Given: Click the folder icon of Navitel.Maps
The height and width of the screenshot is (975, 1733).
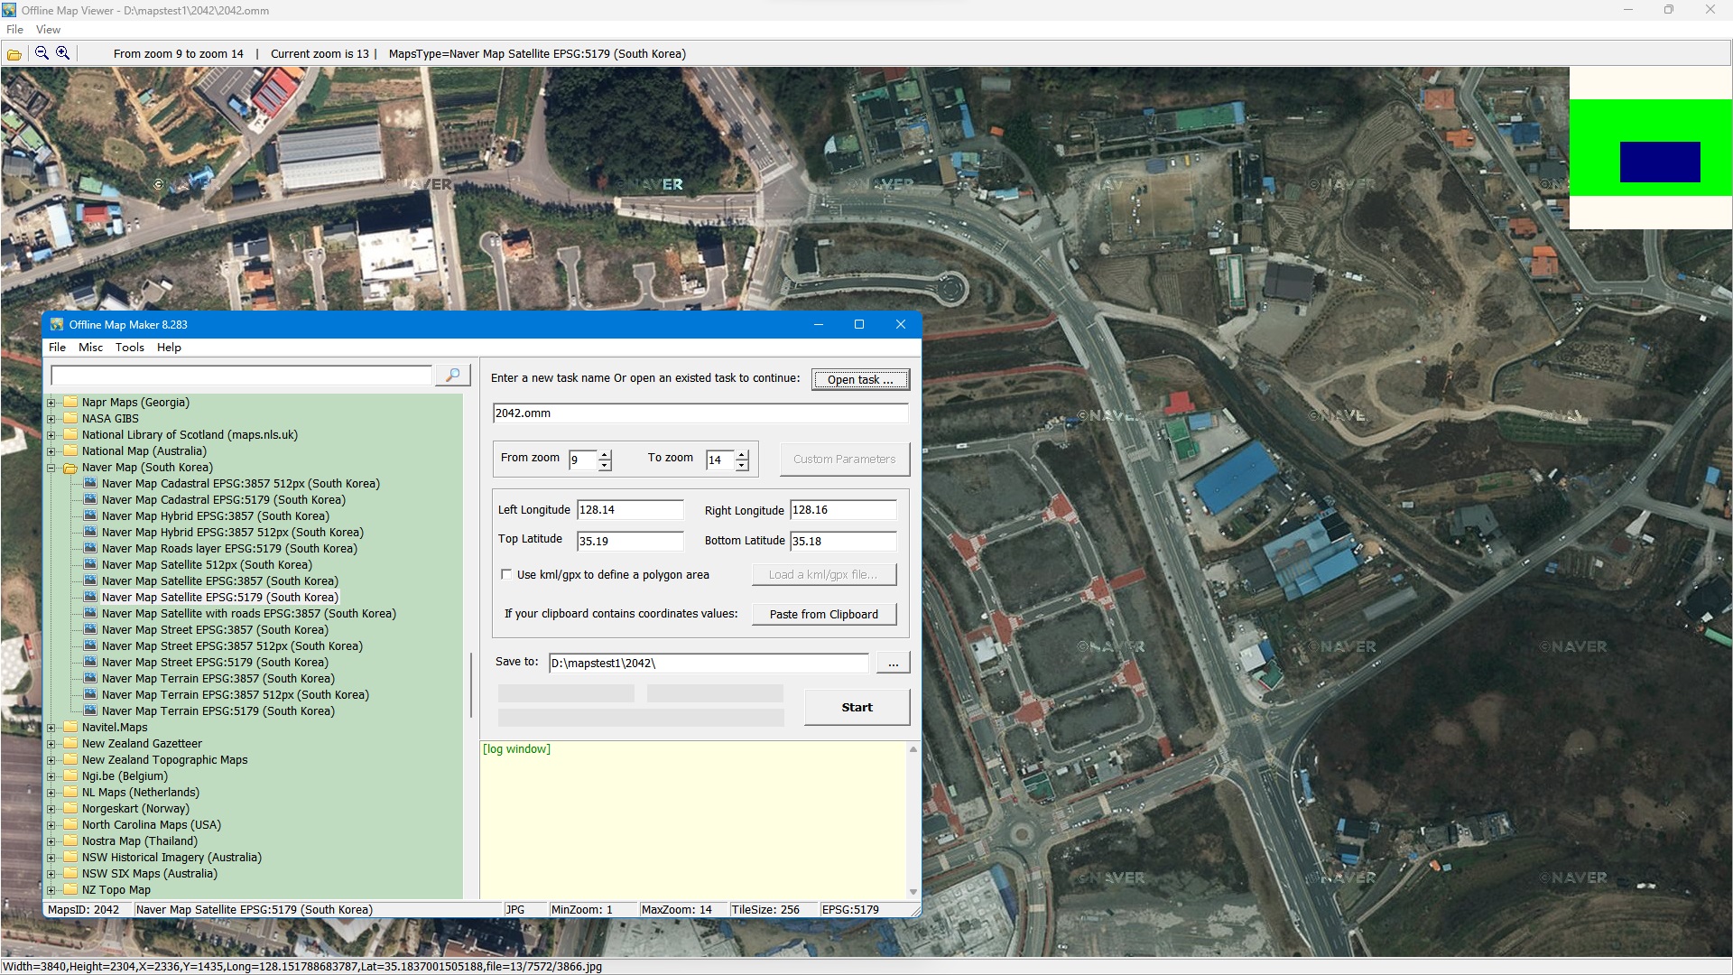Looking at the screenshot, I should pyautogui.click(x=70, y=727).
